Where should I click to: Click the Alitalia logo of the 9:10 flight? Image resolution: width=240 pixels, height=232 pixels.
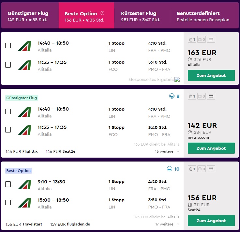pyautogui.click(x=24, y=185)
